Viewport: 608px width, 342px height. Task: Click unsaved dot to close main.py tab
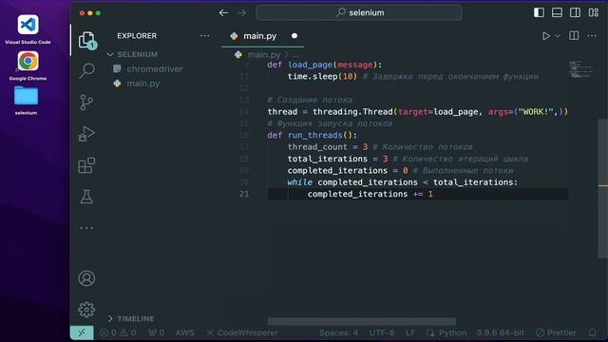coord(294,36)
